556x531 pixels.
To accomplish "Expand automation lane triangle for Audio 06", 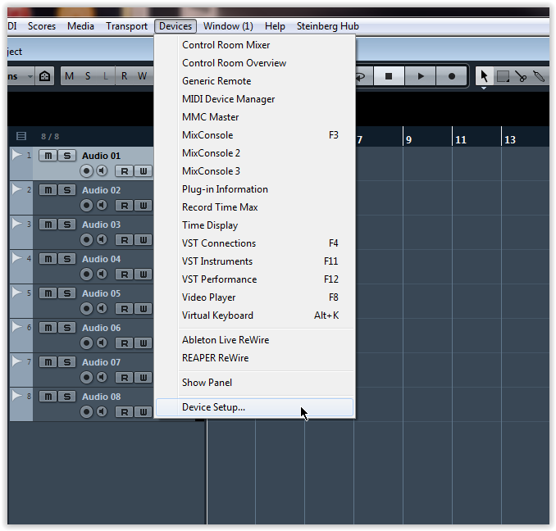I will pyautogui.click(x=17, y=326).
